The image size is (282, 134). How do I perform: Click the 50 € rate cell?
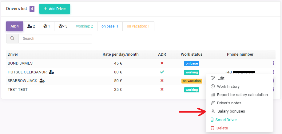tap(118, 81)
